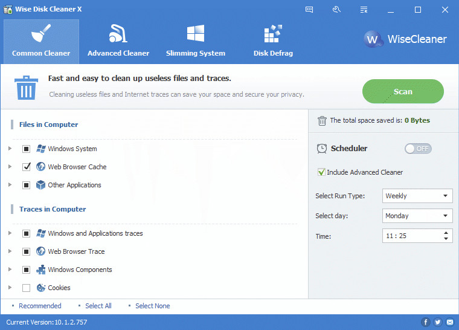Increase the time using the up stepper arrow
The height and width of the screenshot is (330, 459).
(x=446, y=232)
